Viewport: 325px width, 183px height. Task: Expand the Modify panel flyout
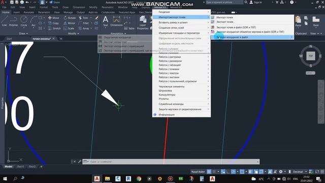pos(74,34)
